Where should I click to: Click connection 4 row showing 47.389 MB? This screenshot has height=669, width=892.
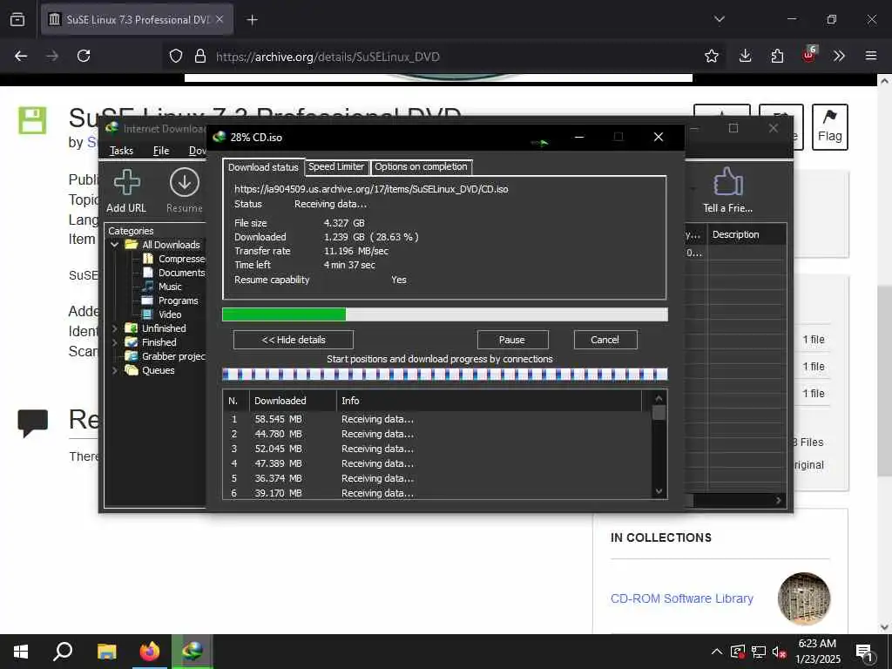436,463
